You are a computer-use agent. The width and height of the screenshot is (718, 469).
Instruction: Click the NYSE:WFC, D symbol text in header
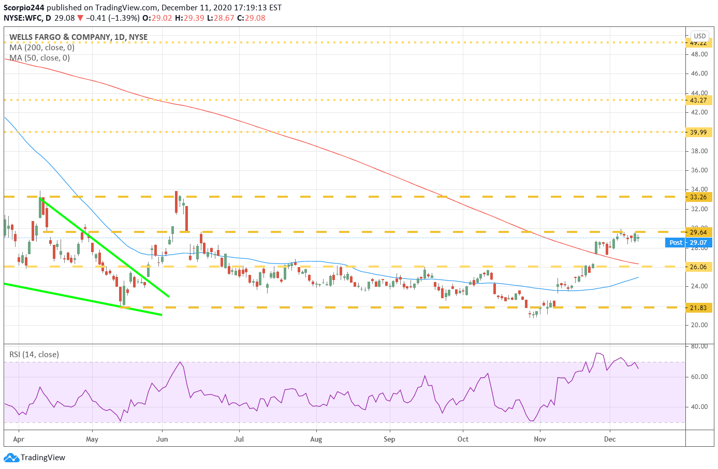27,18
